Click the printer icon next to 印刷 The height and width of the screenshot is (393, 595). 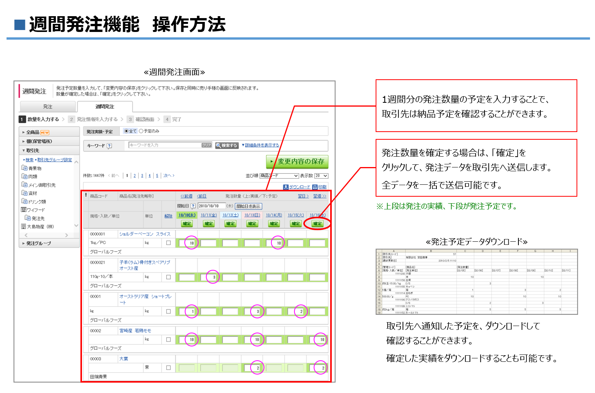tap(315, 187)
